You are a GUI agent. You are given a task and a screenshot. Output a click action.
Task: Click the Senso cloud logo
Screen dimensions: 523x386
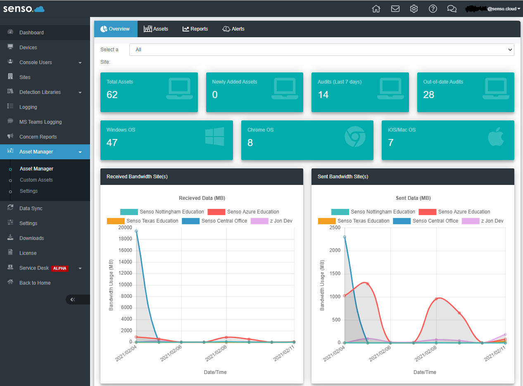click(x=24, y=8)
